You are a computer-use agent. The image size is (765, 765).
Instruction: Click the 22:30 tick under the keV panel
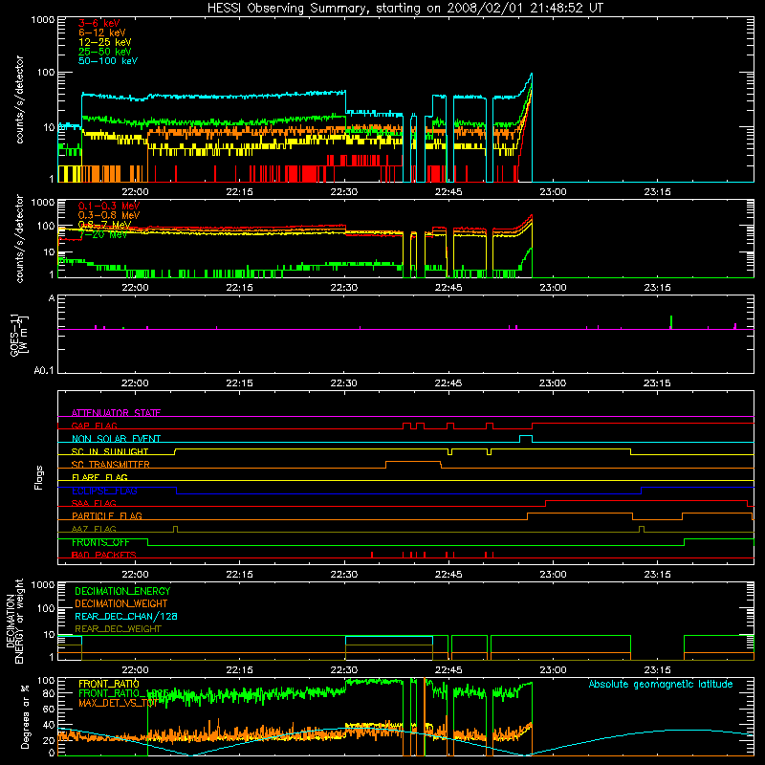344,192
